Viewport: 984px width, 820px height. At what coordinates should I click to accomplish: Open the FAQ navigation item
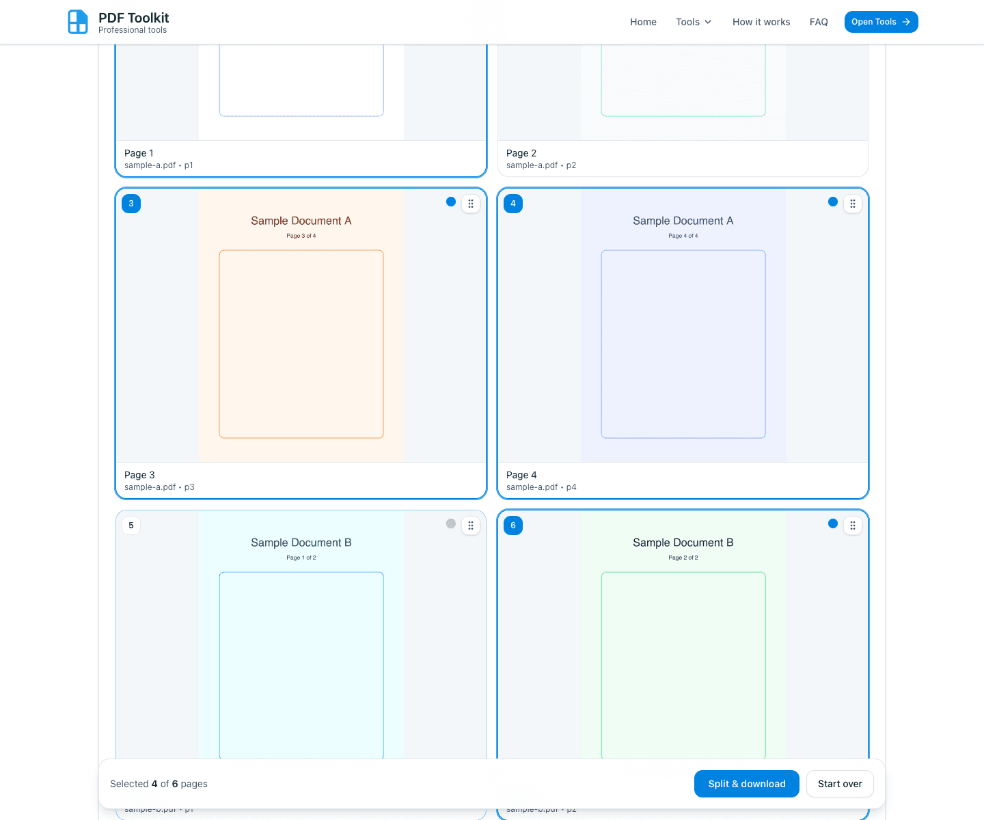(x=819, y=21)
